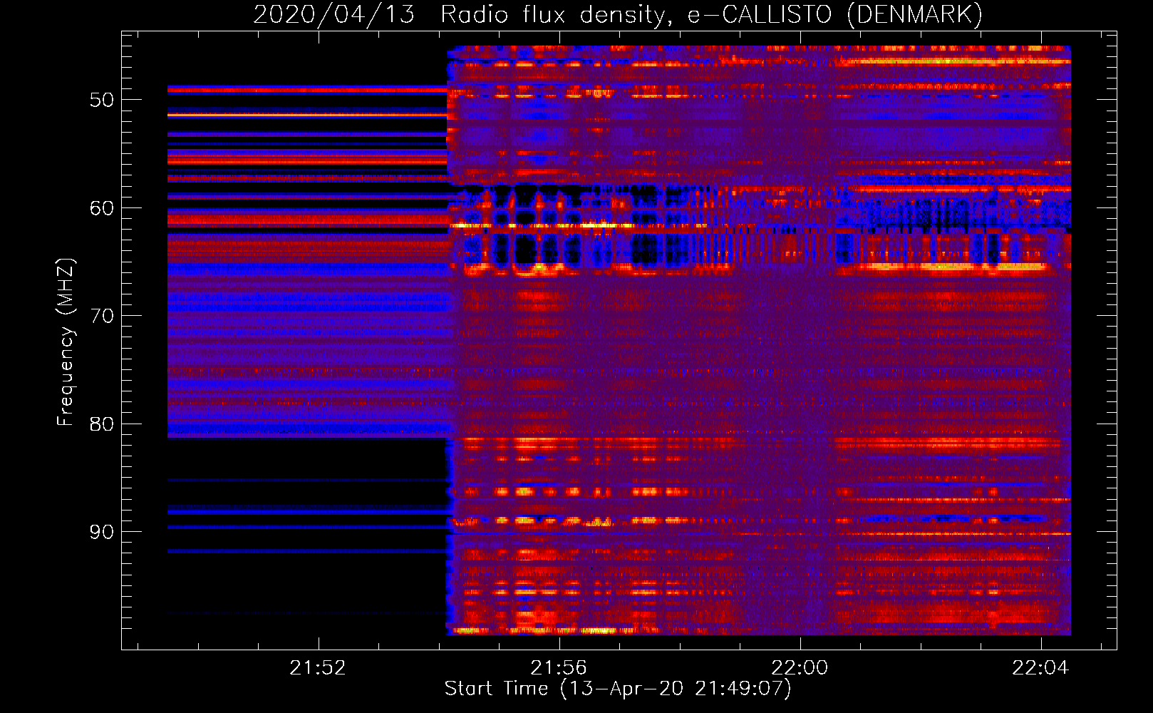This screenshot has height=713, width=1153.
Task: Click the 60 frequency tick label
Action: point(102,208)
